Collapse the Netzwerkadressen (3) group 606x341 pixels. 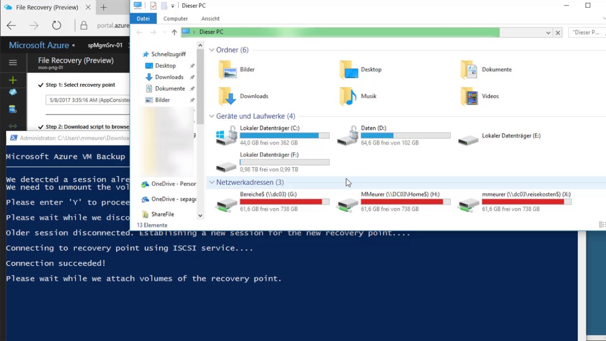click(x=212, y=182)
